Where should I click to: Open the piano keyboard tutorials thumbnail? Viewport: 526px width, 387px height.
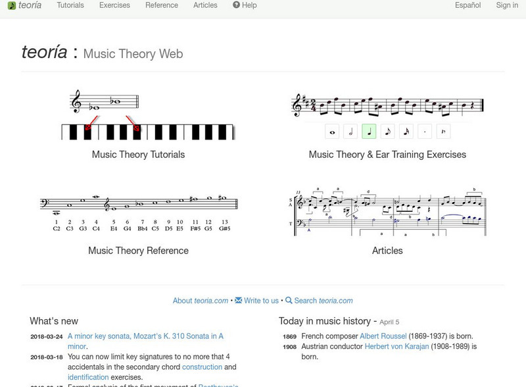(148, 115)
